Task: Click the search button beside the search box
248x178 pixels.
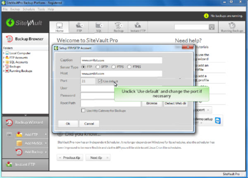Action: 212,27
